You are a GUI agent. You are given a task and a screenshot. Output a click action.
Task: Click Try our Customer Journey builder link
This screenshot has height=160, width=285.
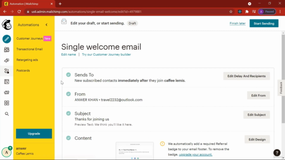point(106,54)
